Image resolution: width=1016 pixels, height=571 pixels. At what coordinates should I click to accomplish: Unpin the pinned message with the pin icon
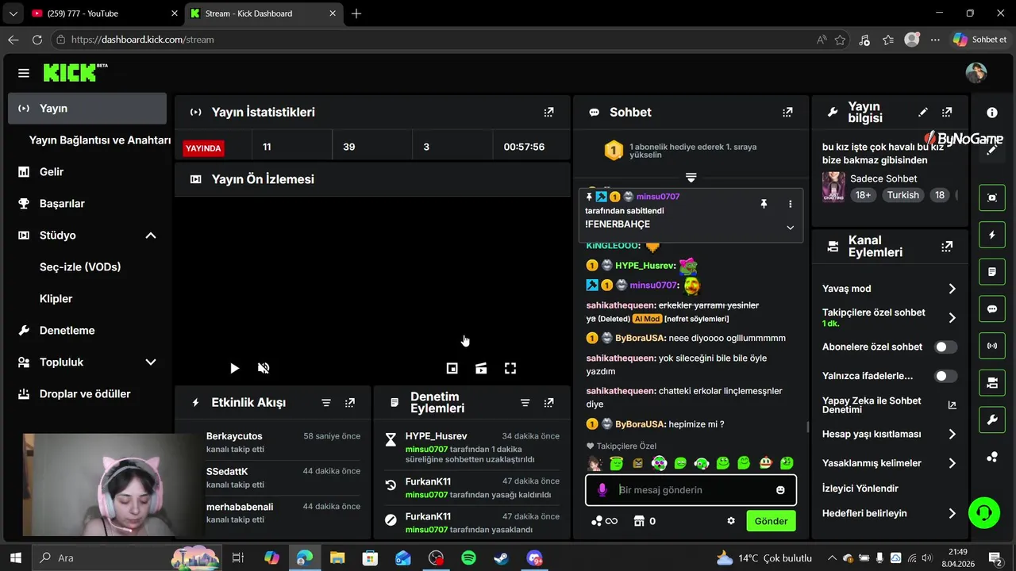coord(764,204)
